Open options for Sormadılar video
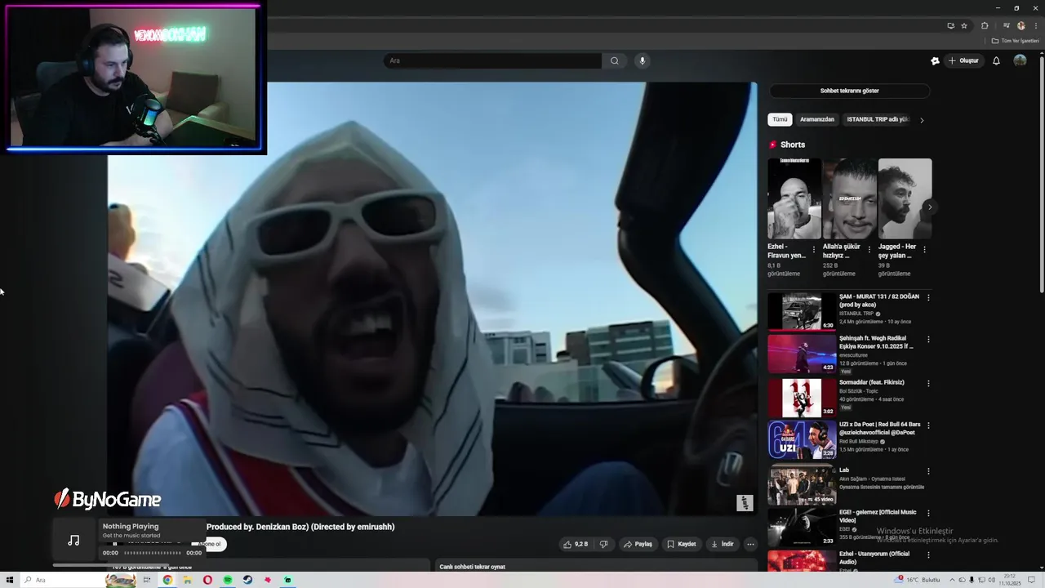1045x588 pixels. coord(928,383)
